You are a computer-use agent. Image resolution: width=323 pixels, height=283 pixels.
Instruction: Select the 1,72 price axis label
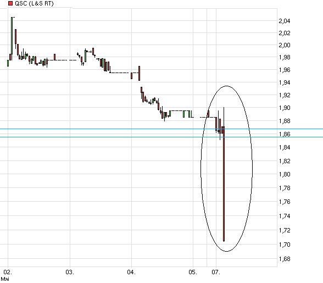click(285, 230)
